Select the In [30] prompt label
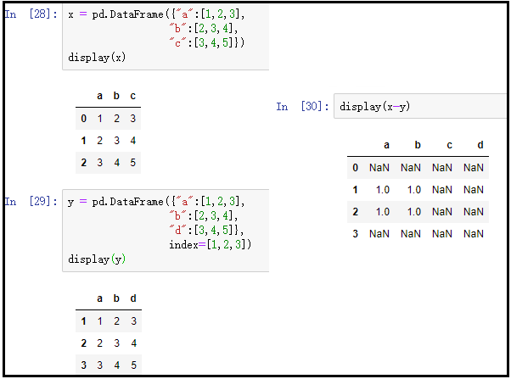Image resolution: width=511 pixels, height=379 pixels. [303, 107]
